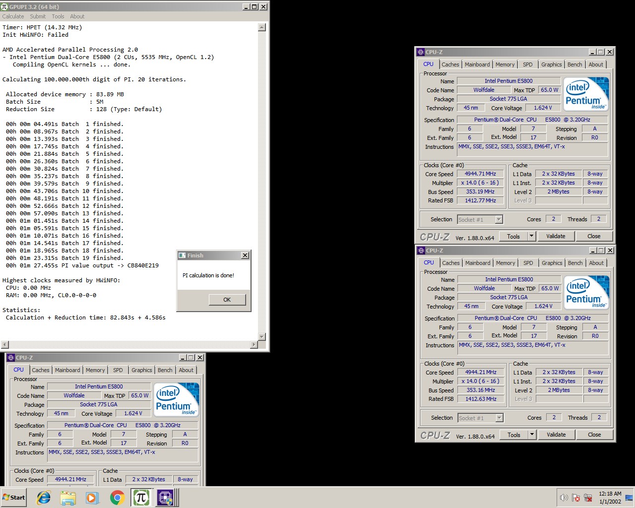Open the About menu in GPUPI

(77, 16)
